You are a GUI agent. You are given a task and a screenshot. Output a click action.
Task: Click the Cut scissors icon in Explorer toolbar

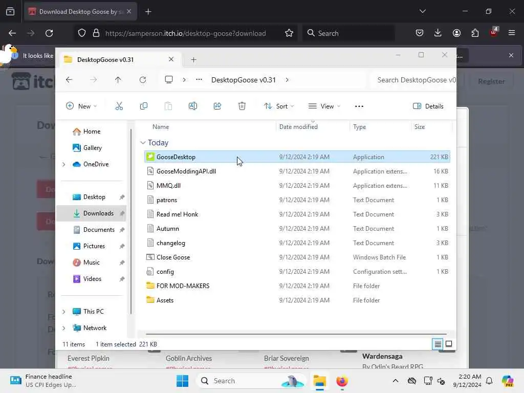tap(119, 106)
